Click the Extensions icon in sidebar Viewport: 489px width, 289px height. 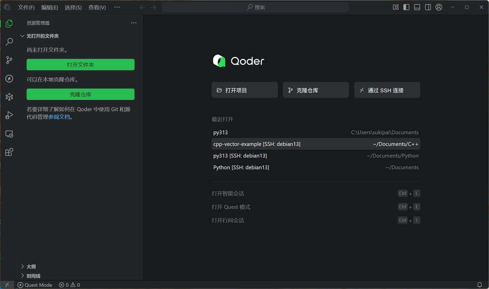9,152
